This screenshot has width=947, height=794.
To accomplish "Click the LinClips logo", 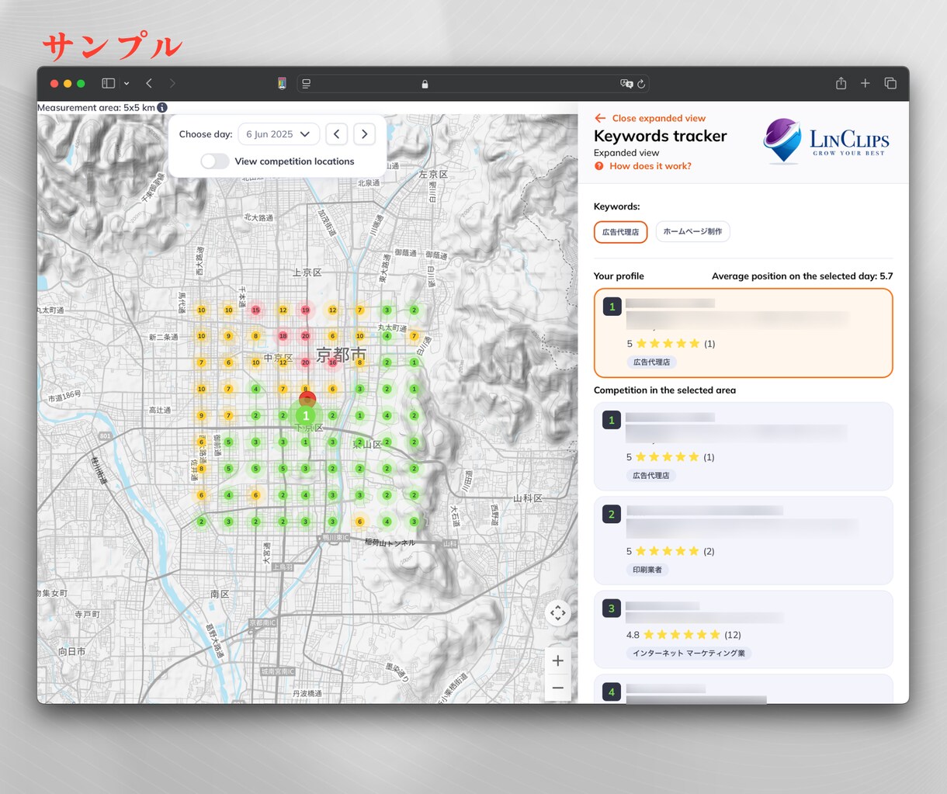I will click(826, 141).
